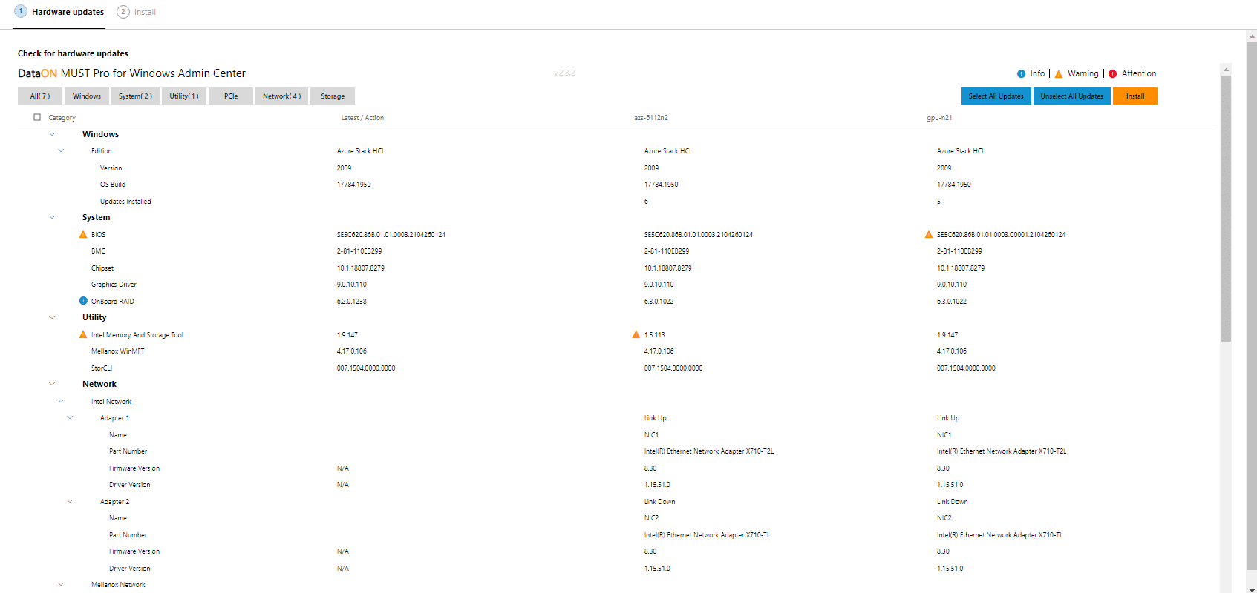Click the Chipset row label
This screenshot has width=1257, height=593.
pyautogui.click(x=102, y=268)
